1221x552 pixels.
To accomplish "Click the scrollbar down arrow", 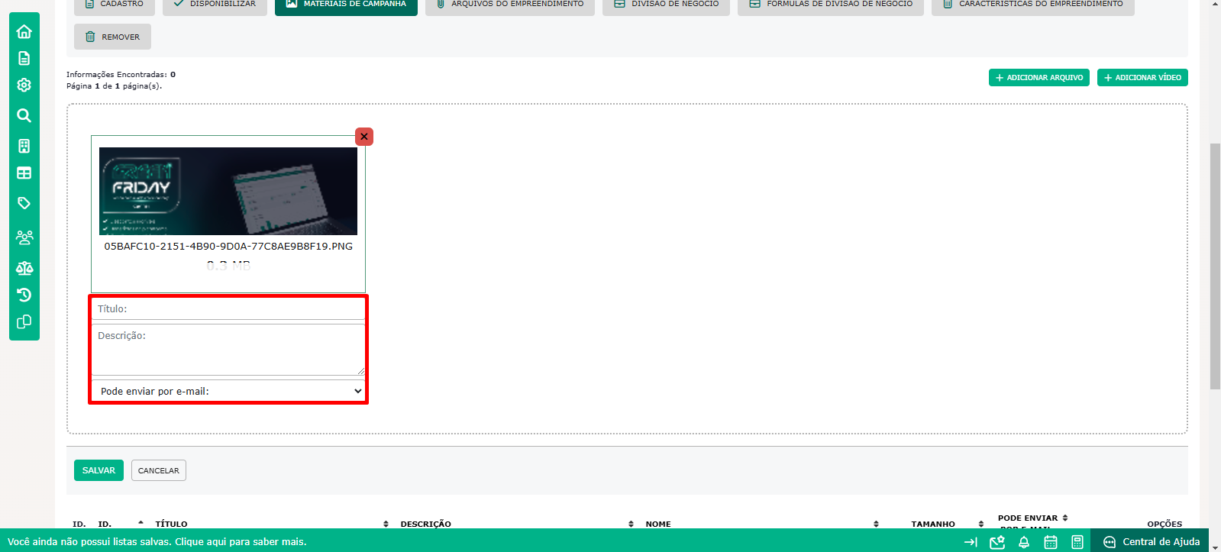I will coord(1215,547).
